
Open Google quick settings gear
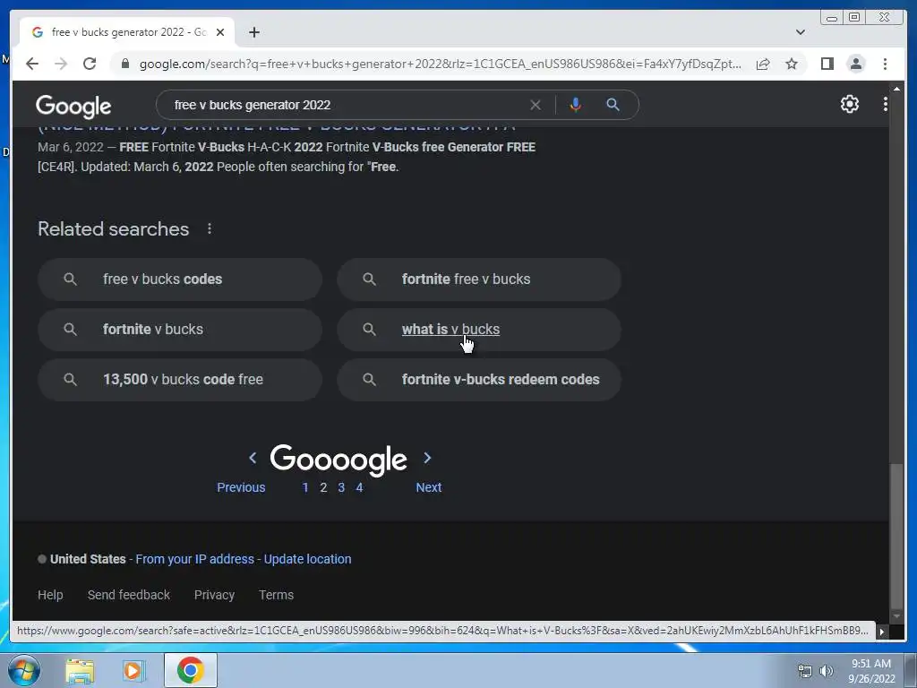[x=850, y=104]
